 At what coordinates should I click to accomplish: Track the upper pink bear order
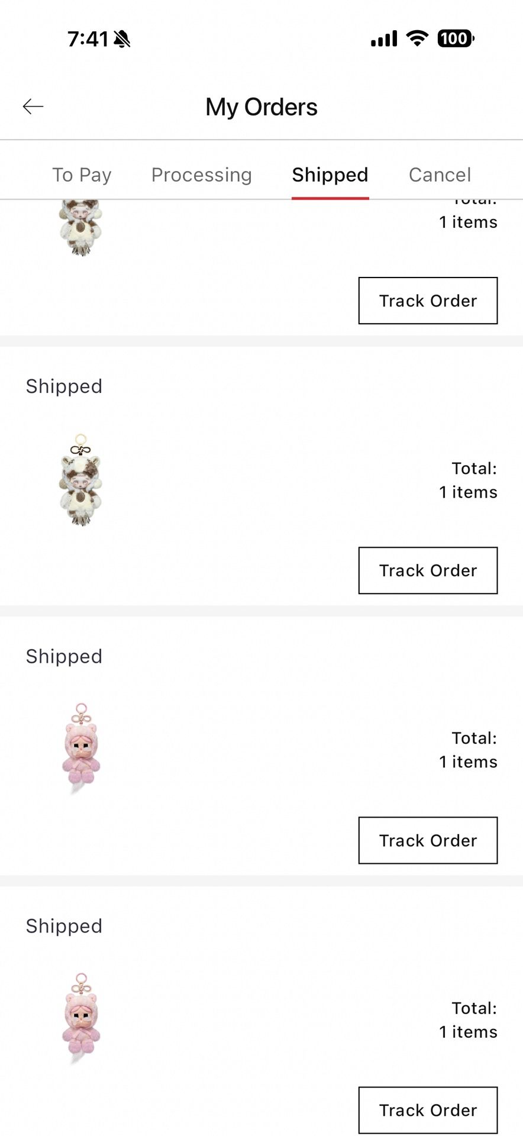point(428,840)
